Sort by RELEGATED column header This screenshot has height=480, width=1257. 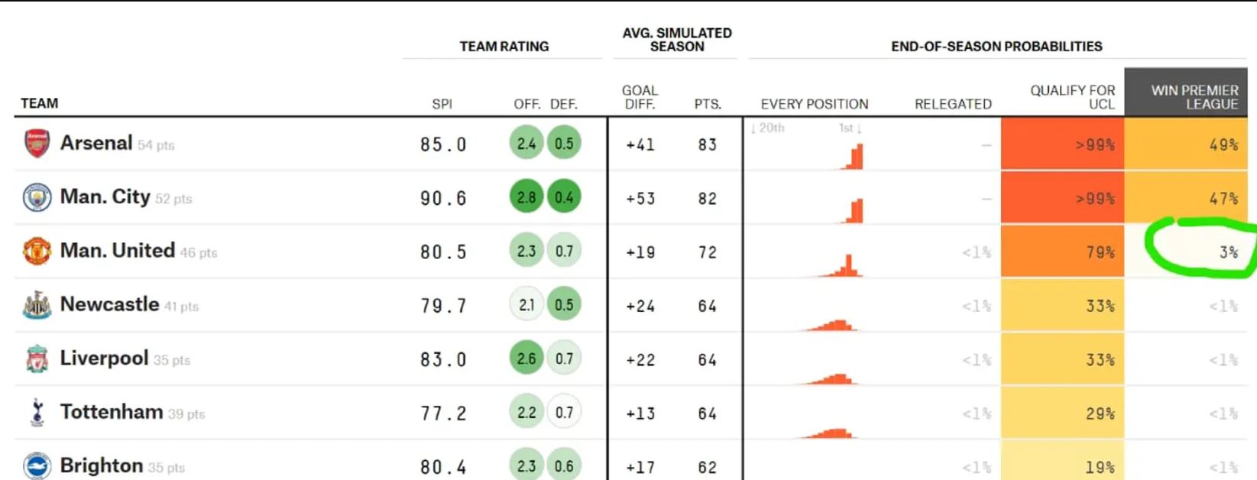pyautogui.click(x=953, y=104)
